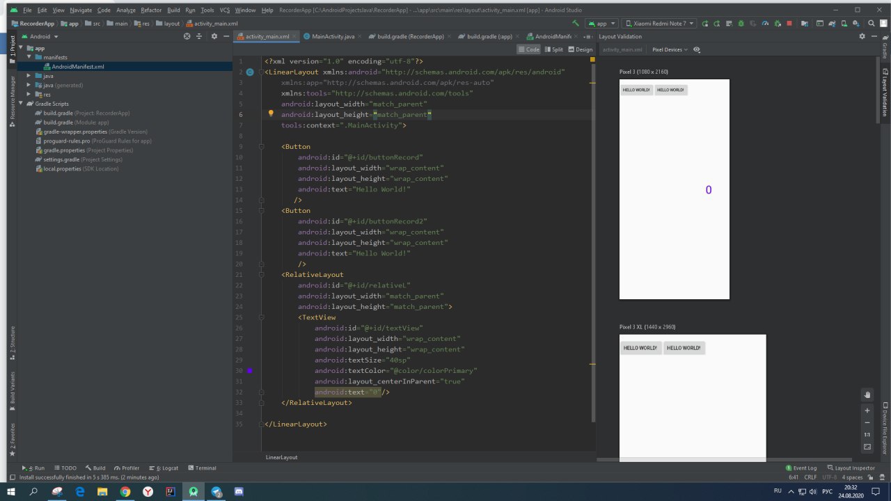The width and height of the screenshot is (891, 501).
Task: Open the Xiaomi Redmi Note 7 device dropdown
Action: [659, 23]
